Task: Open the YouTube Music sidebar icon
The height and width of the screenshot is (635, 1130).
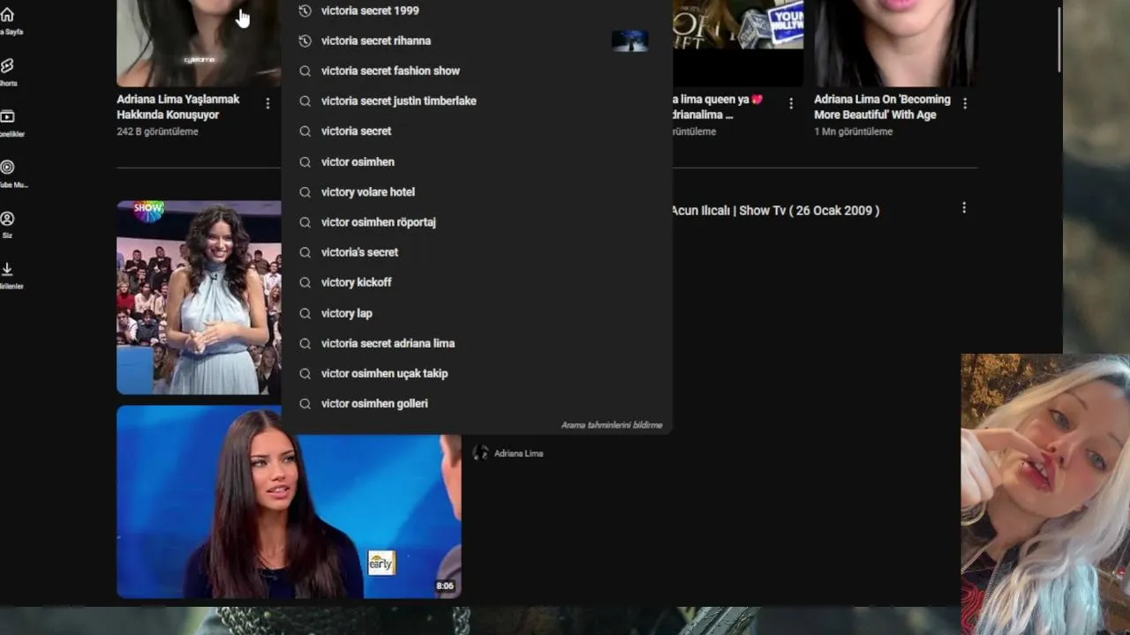Action: (7, 168)
